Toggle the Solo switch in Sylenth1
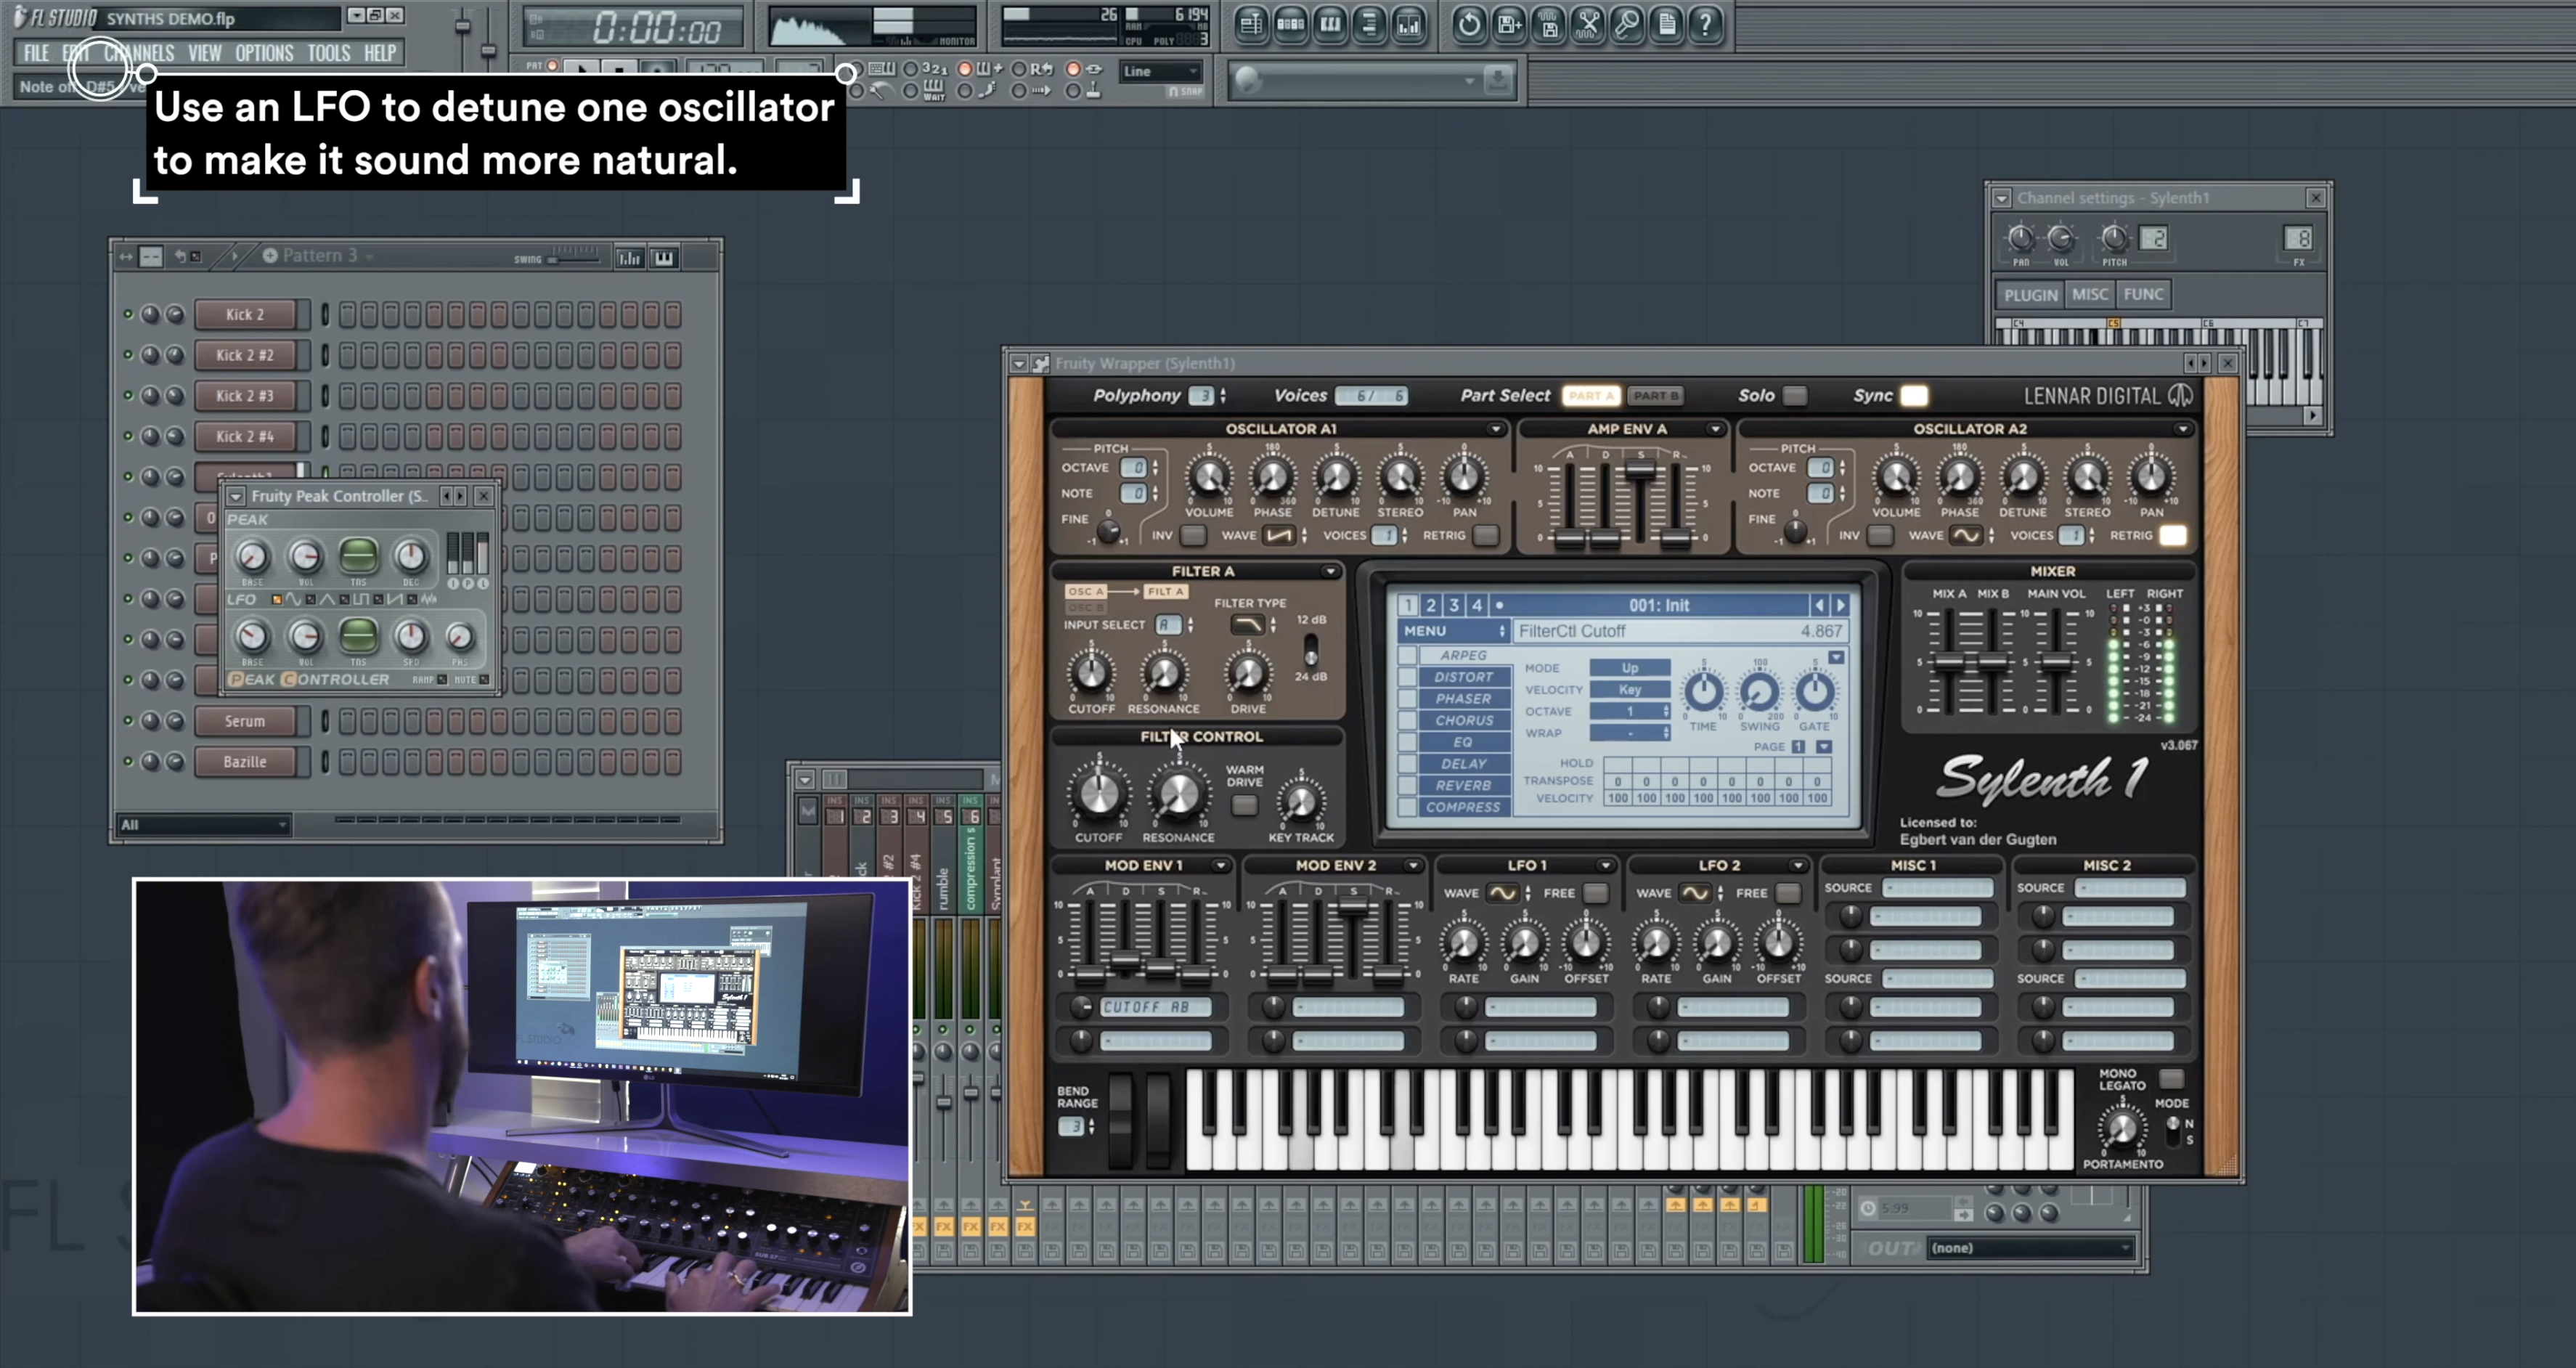Image resolution: width=2576 pixels, height=1368 pixels. click(x=1795, y=396)
